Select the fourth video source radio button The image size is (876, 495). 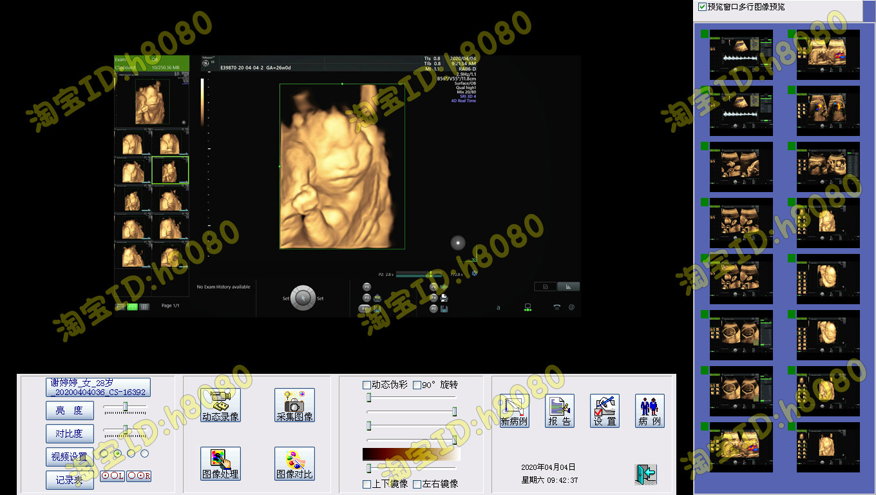145,454
